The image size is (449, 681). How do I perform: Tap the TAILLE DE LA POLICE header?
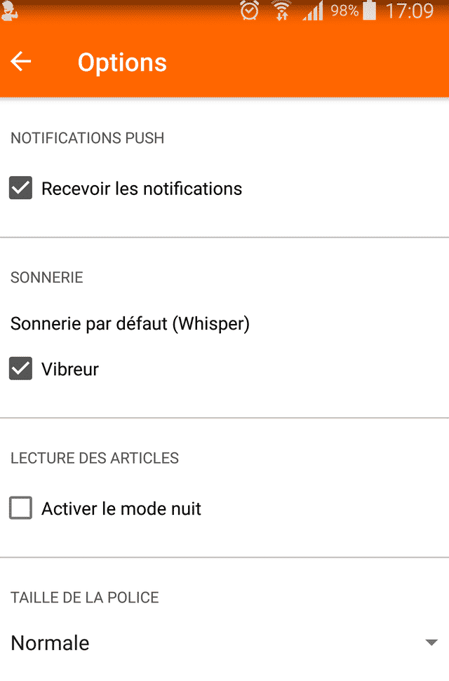tap(85, 598)
